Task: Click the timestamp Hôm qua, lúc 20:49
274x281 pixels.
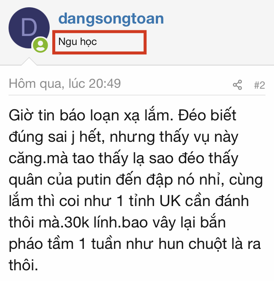Action: [x=65, y=84]
